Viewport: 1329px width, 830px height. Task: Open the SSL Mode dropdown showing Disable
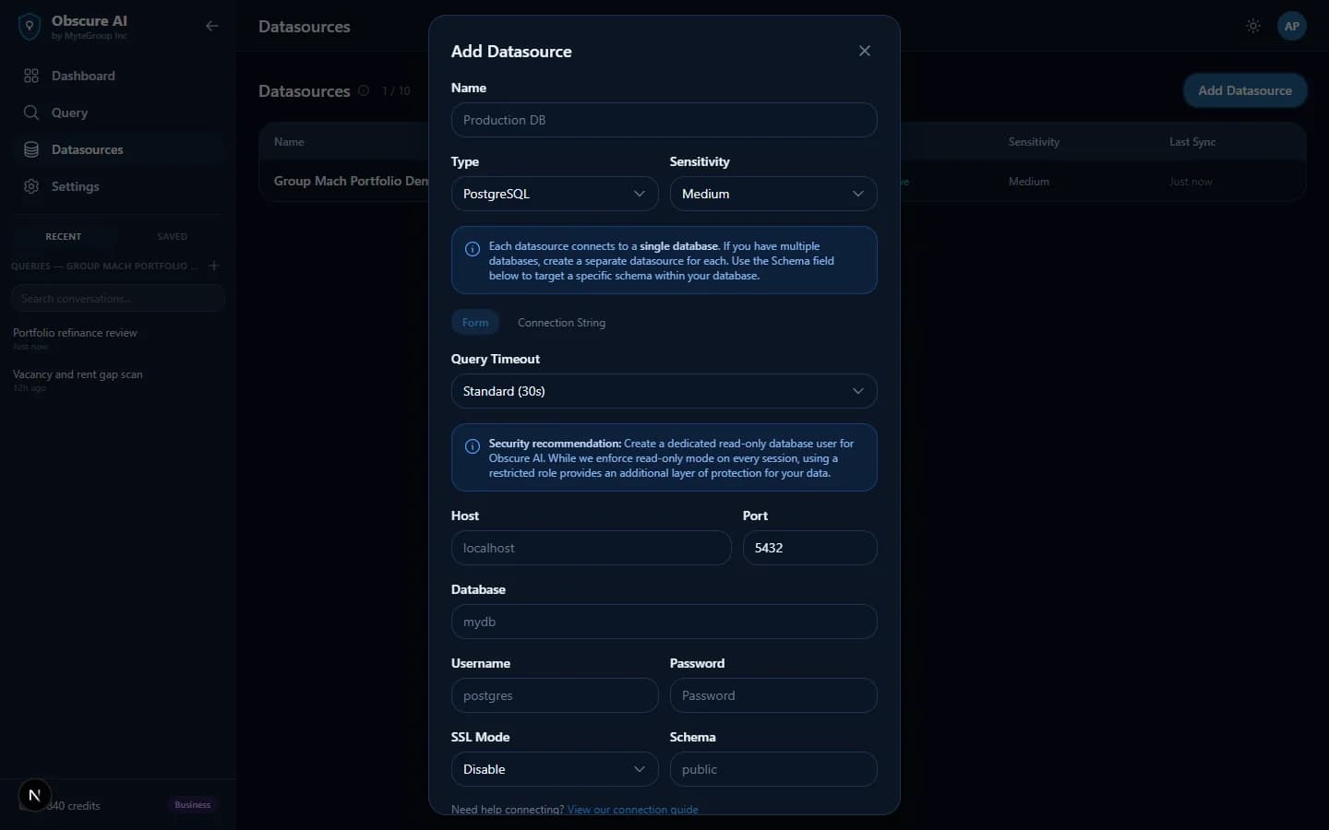pyautogui.click(x=555, y=769)
